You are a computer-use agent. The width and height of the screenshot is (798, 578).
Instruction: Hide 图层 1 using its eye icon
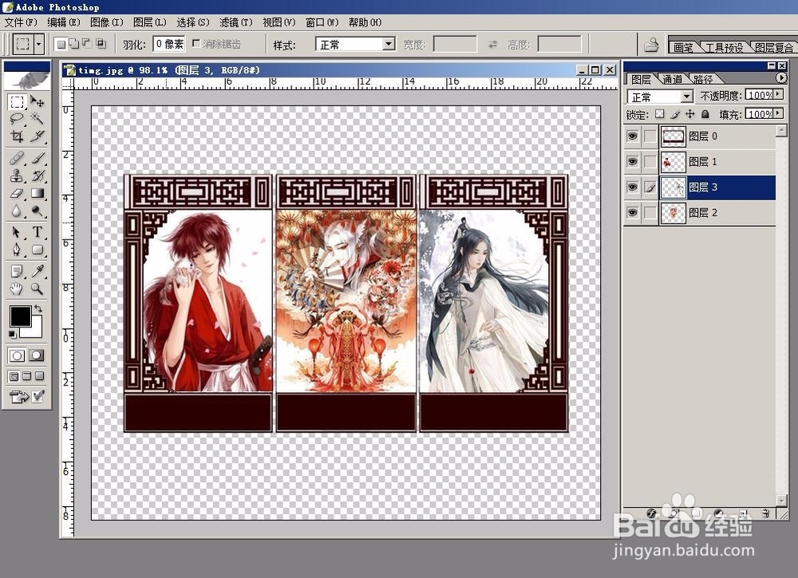pos(633,161)
